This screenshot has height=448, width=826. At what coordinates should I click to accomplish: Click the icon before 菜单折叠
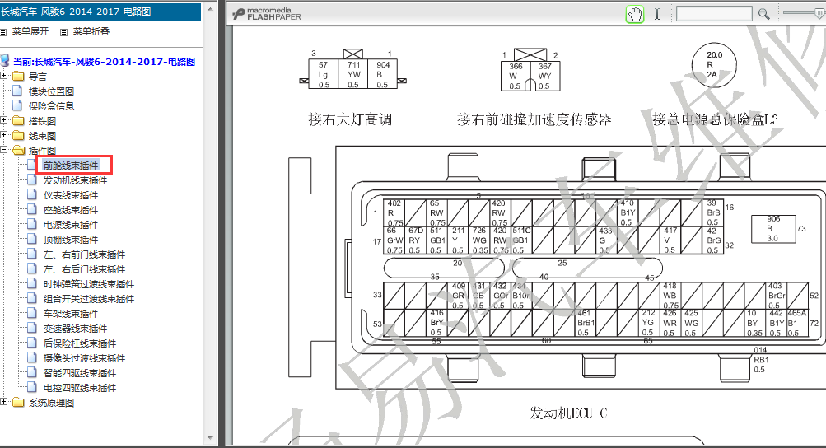63,32
